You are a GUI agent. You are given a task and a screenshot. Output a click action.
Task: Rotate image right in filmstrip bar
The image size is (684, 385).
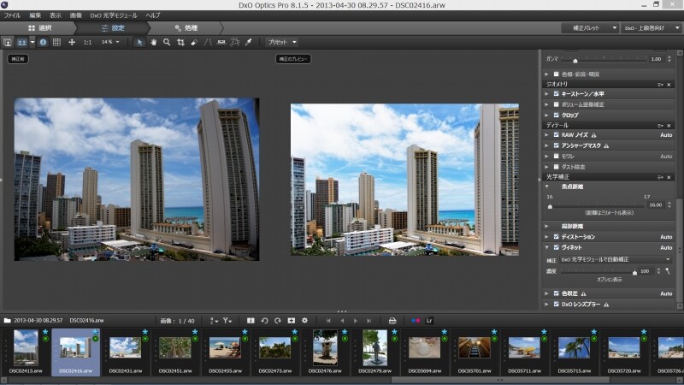click(x=277, y=321)
